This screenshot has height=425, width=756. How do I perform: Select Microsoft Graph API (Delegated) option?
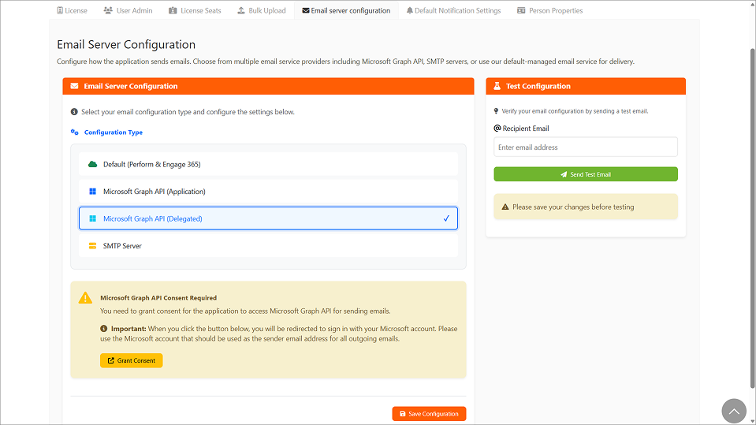pyautogui.click(x=268, y=218)
